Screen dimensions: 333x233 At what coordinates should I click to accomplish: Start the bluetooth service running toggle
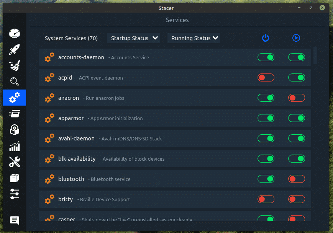click(297, 179)
